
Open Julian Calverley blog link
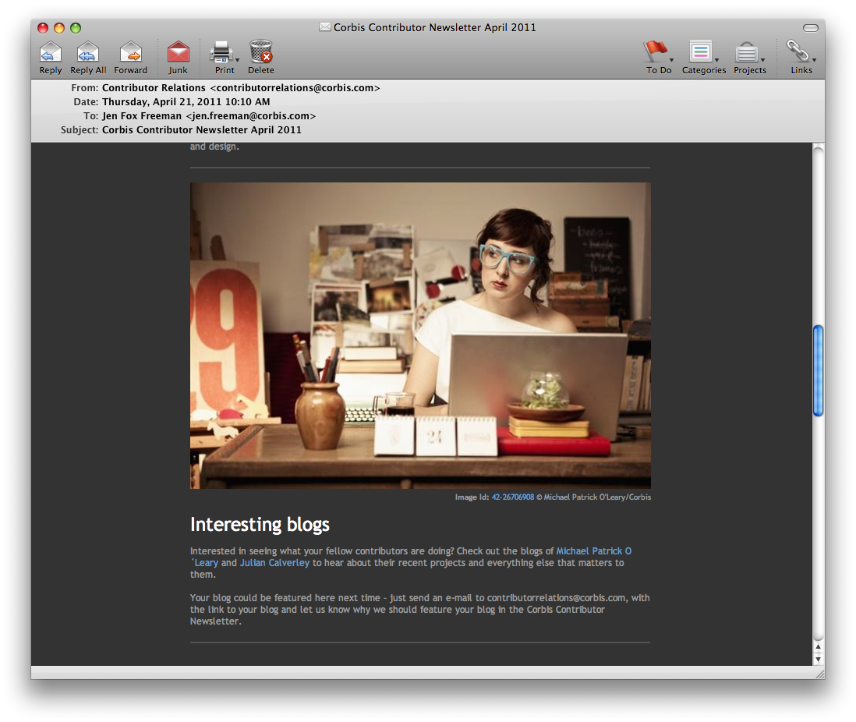tap(274, 563)
